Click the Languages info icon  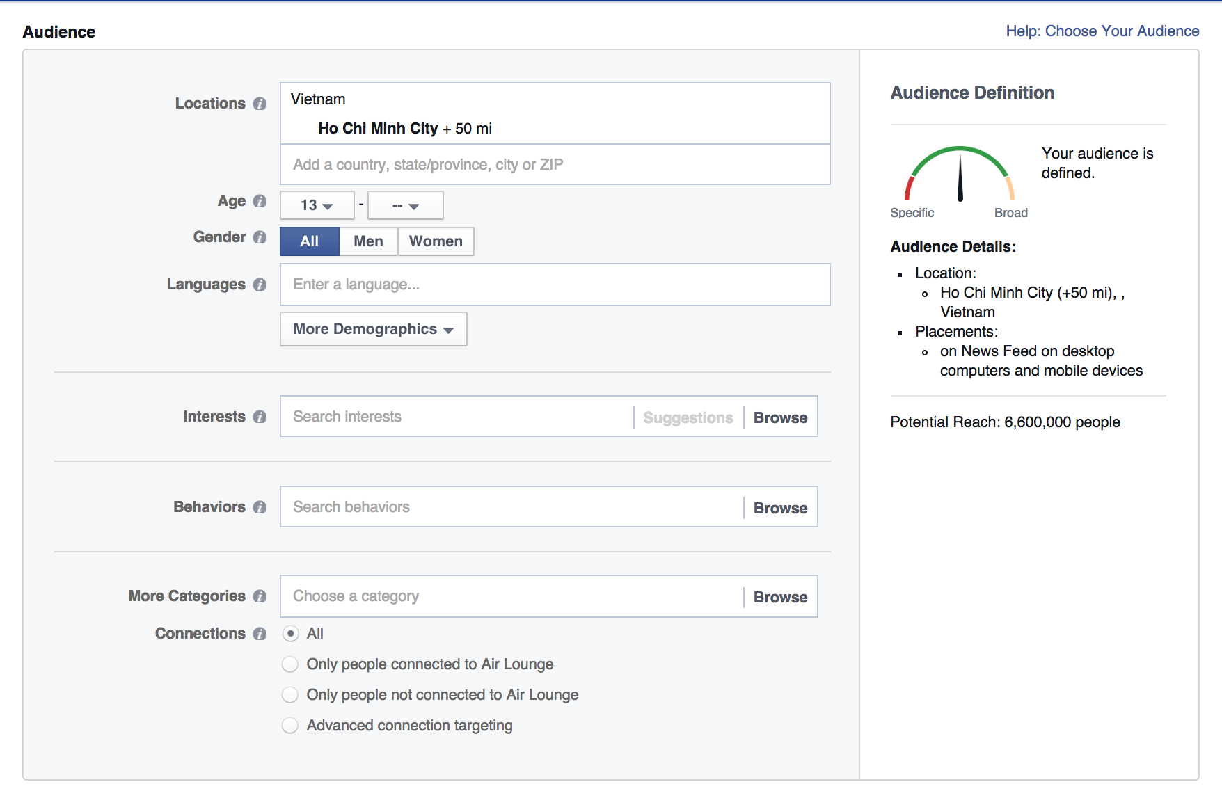(x=260, y=285)
